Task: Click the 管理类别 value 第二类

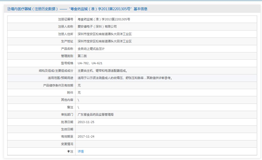Action: point(82,56)
